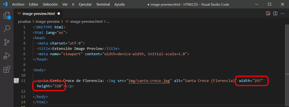The image size is (289, 107).
Task: Click line number 12 in the gutter
Action: (x=23, y=92)
